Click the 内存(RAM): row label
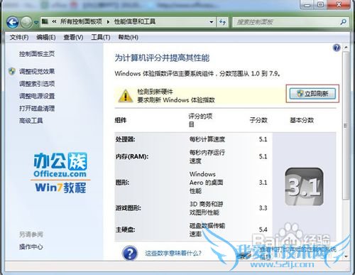Viewport: 355px width, 275px height. point(132,156)
